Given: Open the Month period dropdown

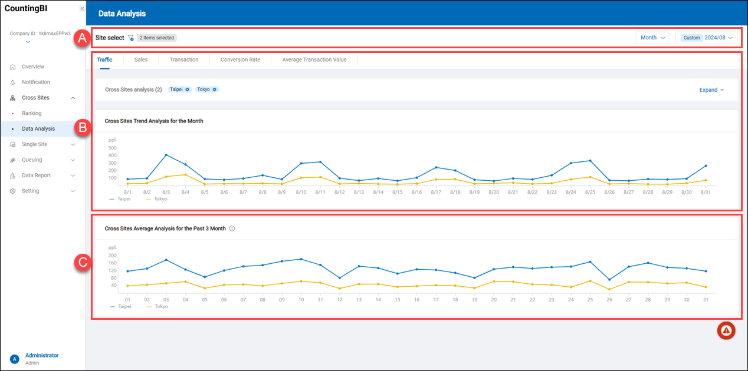Looking at the screenshot, I should click(x=652, y=38).
